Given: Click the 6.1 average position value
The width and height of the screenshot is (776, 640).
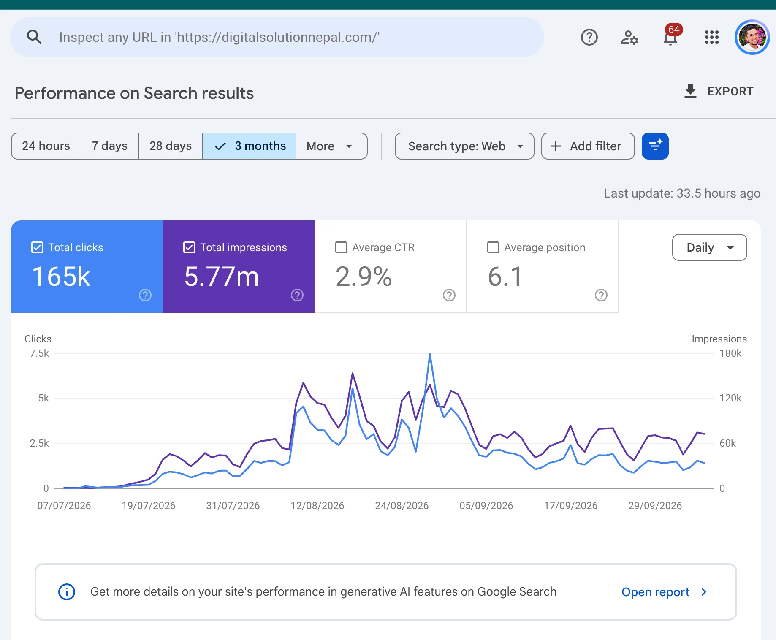Looking at the screenshot, I should (505, 277).
